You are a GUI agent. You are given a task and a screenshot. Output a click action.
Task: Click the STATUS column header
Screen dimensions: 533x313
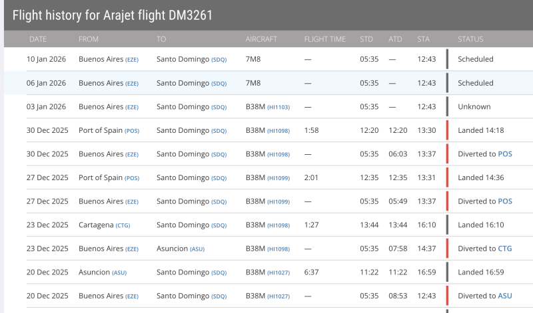pos(470,39)
